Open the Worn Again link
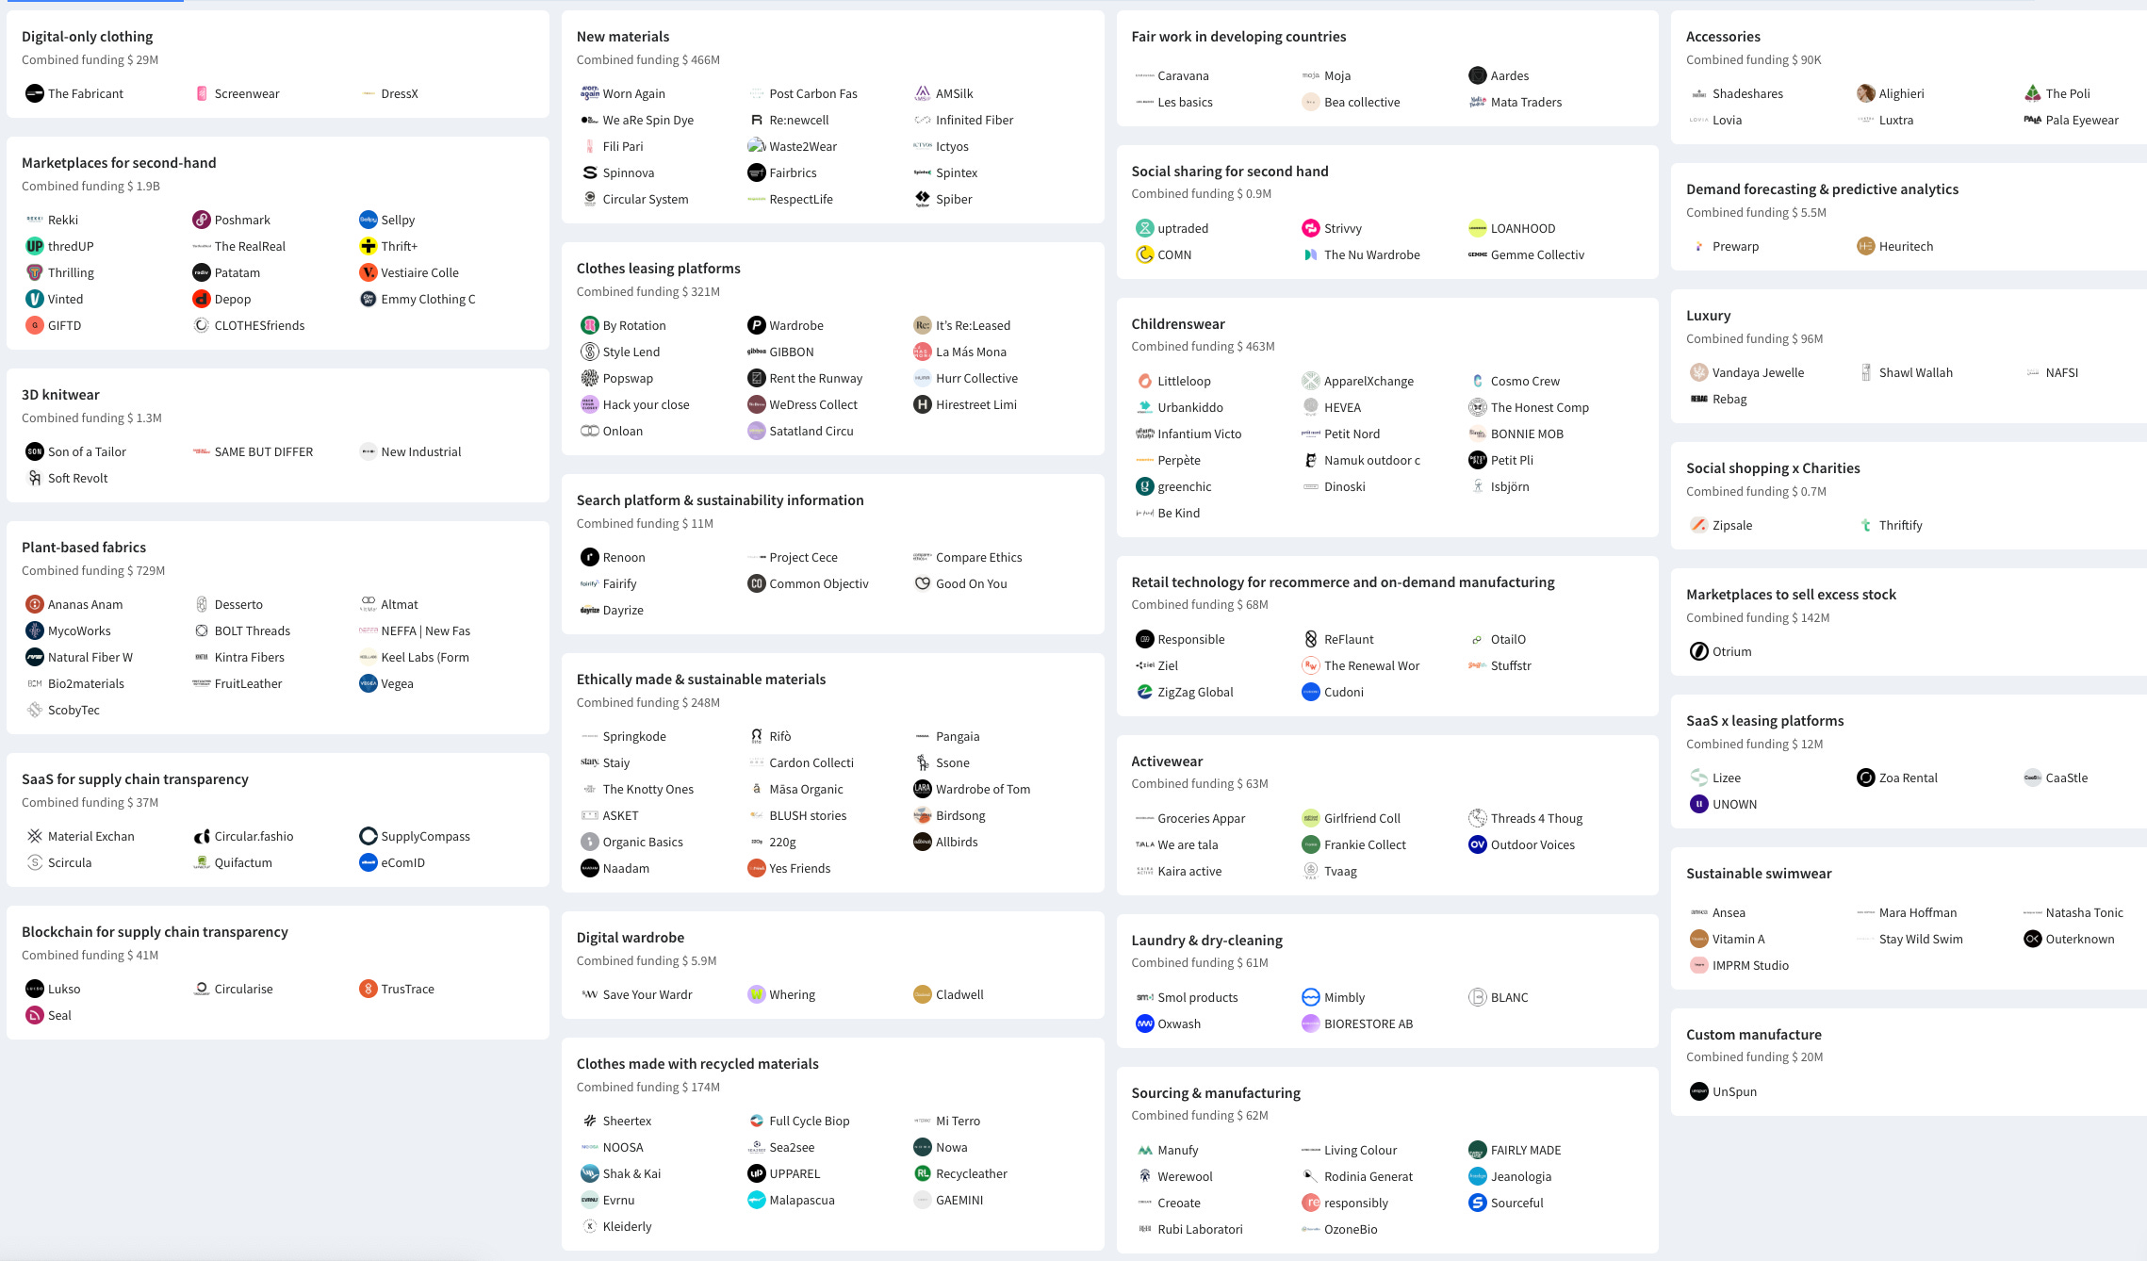The width and height of the screenshot is (2147, 1261). point(634,93)
